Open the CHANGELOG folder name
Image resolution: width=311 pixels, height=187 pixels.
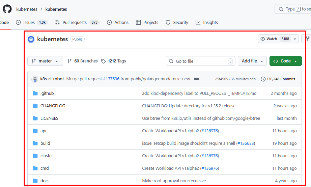(x=53, y=106)
